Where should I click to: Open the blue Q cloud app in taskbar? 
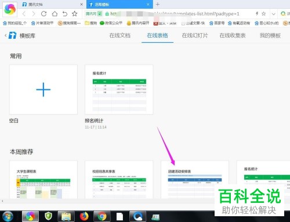[x=137, y=216]
